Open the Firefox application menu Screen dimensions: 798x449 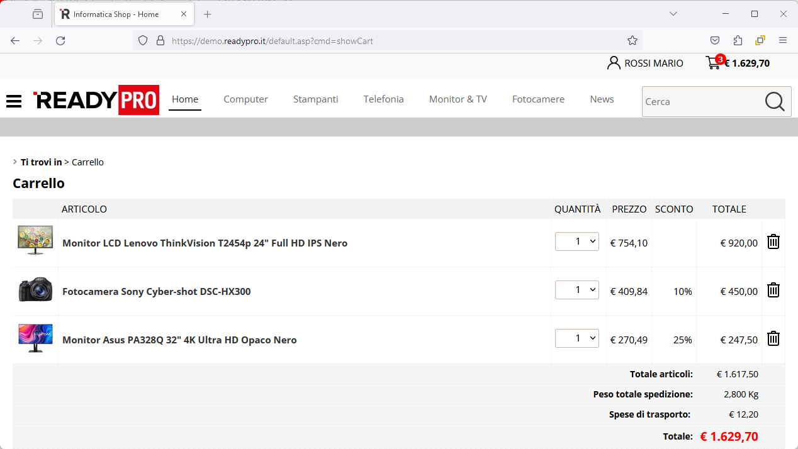coord(783,41)
